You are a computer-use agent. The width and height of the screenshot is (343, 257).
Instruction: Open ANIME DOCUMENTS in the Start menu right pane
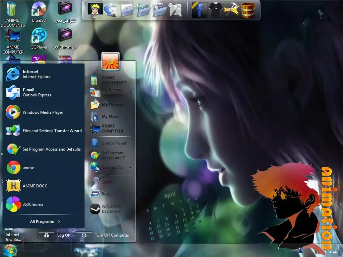[x=110, y=80]
